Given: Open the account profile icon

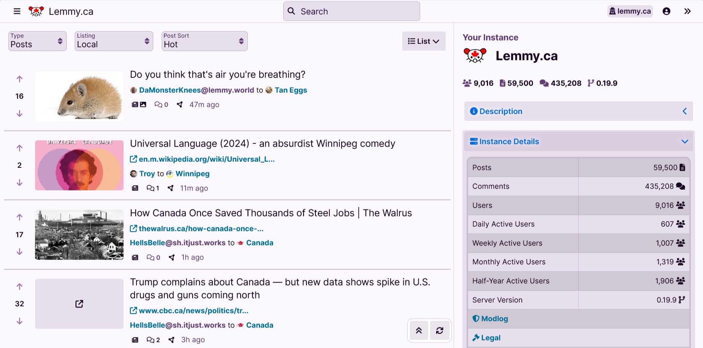Looking at the screenshot, I should 666,11.
